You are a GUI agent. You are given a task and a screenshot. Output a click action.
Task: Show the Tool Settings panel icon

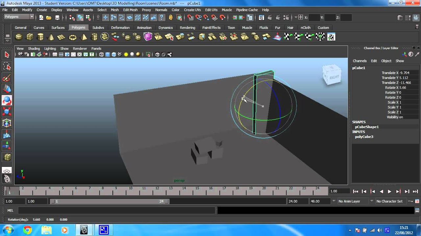(409, 18)
